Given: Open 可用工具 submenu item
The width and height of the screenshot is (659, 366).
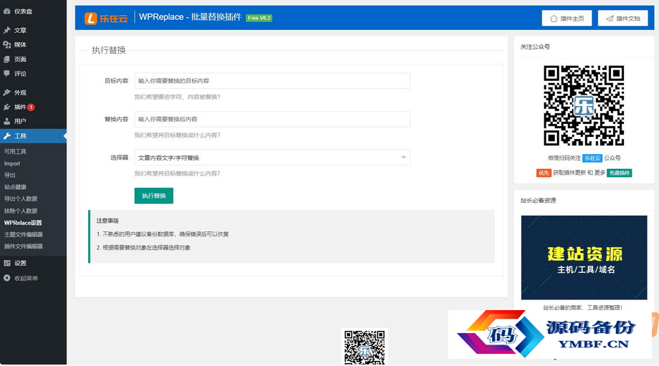Looking at the screenshot, I should tap(15, 152).
